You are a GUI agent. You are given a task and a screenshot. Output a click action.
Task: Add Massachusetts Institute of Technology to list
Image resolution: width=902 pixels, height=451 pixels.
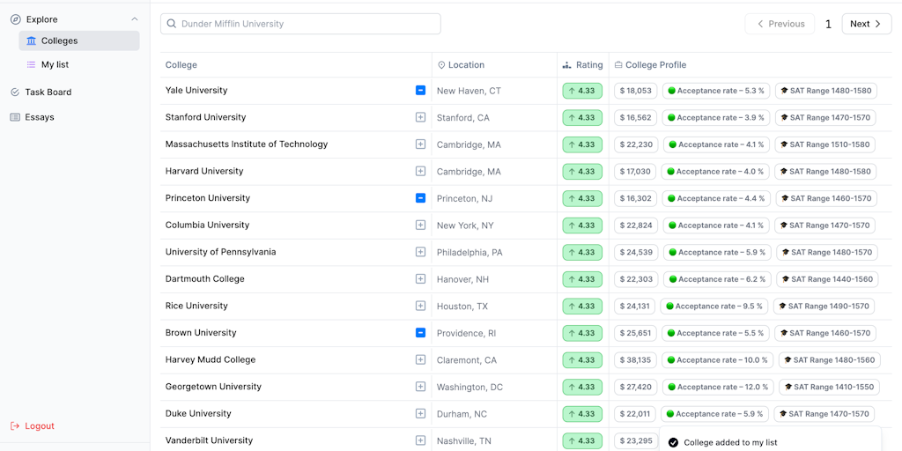(x=420, y=144)
